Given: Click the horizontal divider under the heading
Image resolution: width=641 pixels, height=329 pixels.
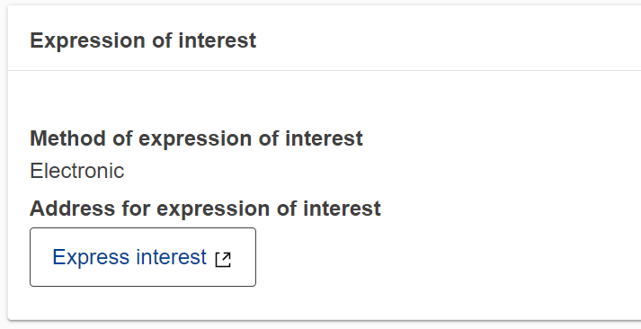Looking at the screenshot, I should tap(325, 70).
